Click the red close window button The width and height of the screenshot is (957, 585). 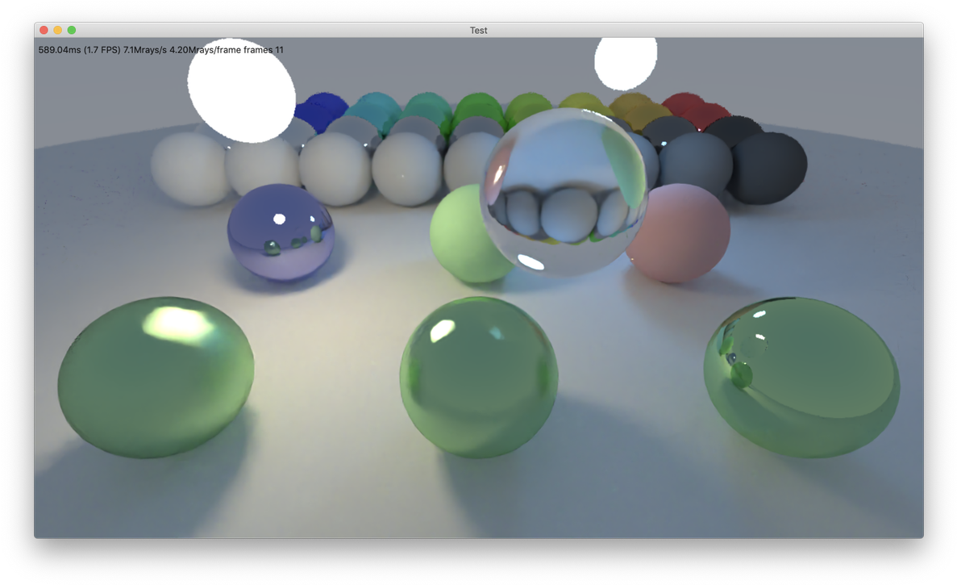coord(44,30)
